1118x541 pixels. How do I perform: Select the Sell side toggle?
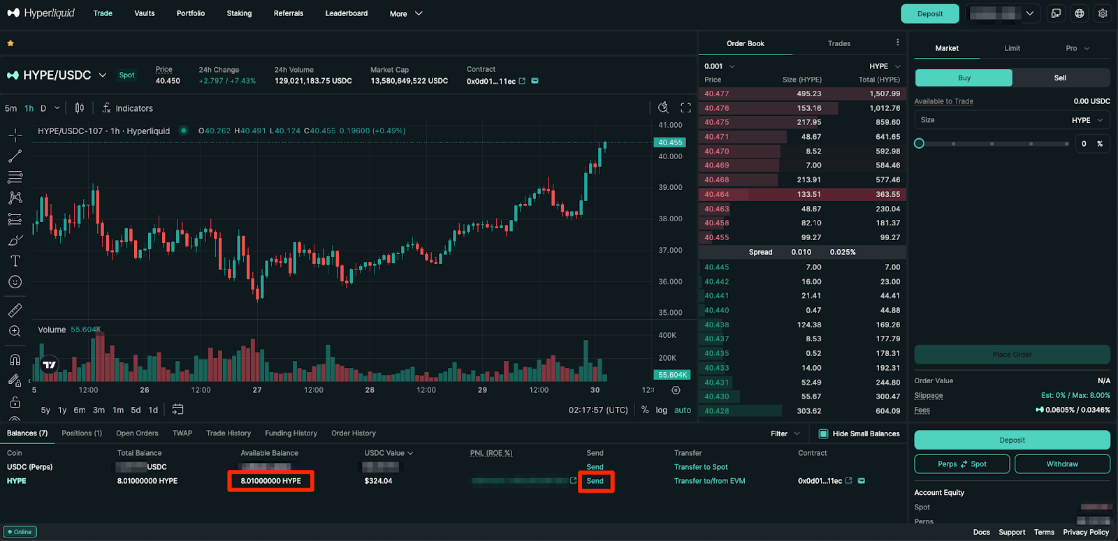pyautogui.click(x=1060, y=77)
